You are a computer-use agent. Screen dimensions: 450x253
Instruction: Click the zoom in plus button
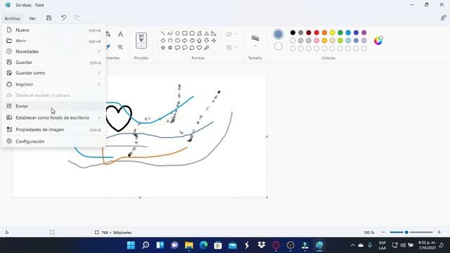pyautogui.click(x=439, y=233)
